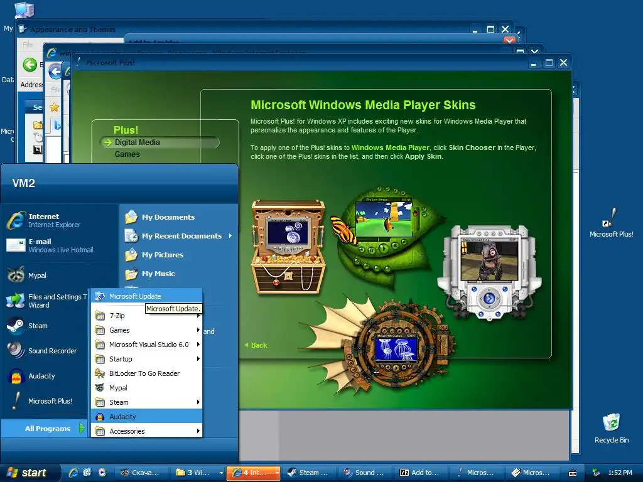This screenshot has width=643, height=482.
Task: Select Microsoft Update in programs list
Action: pyautogui.click(x=146, y=296)
